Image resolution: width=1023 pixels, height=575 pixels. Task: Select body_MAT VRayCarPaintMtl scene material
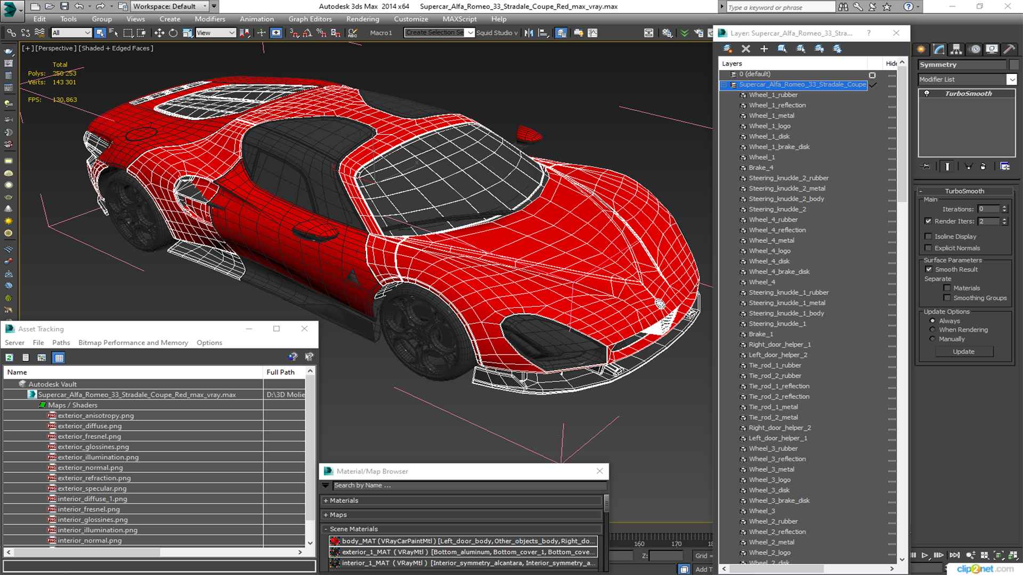click(463, 541)
